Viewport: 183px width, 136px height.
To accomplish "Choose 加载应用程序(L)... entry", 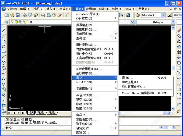I will (x=95, y=69).
